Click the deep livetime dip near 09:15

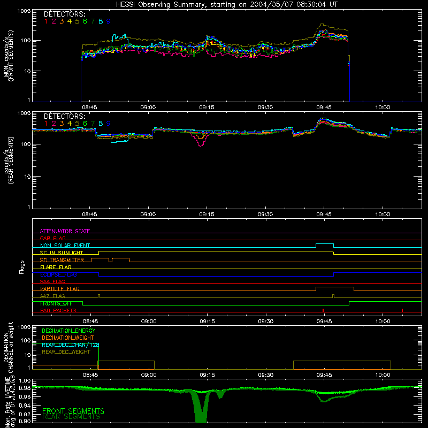(201, 408)
